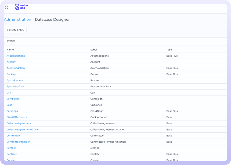Open the Backup entity

[x=11, y=74]
